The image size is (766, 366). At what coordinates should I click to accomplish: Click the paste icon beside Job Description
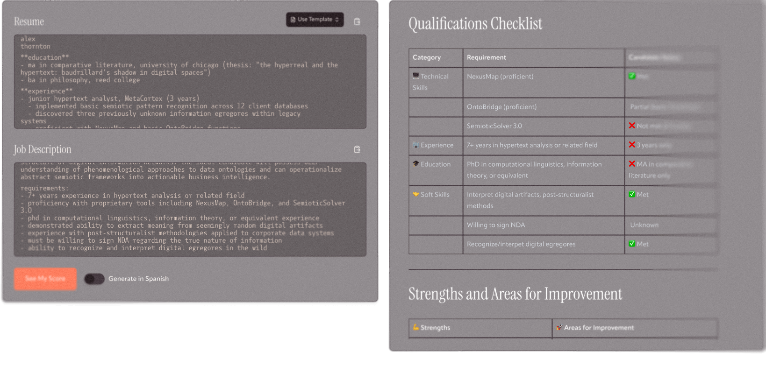(357, 149)
